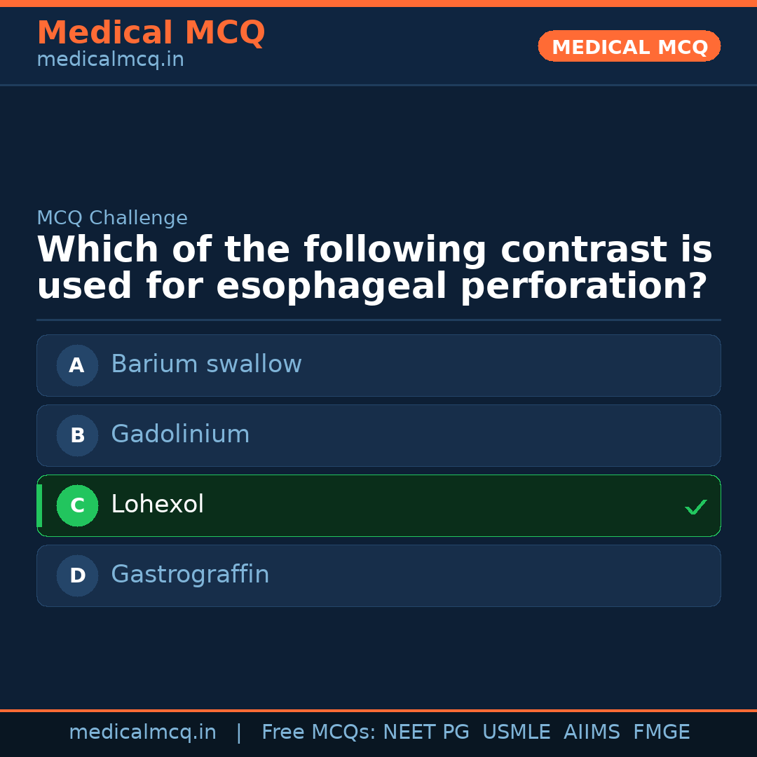Click the USMLE footer label
The width and height of the screenshot is (757, 757).
[517, 732]
